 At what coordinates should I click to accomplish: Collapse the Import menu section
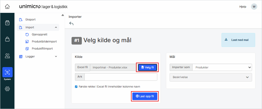[x=56, y=27]
